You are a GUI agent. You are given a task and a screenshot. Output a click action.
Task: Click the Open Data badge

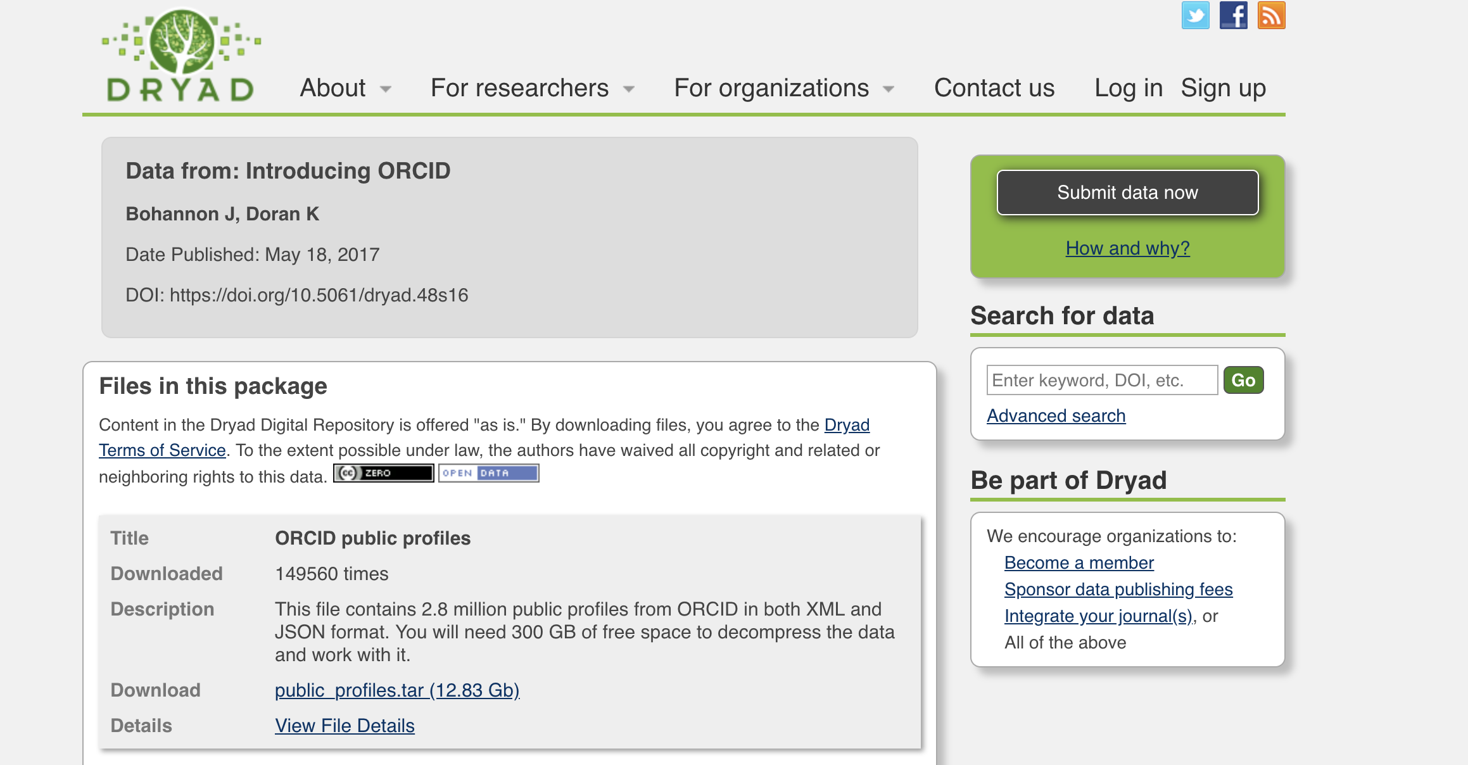tap(488, 473)
